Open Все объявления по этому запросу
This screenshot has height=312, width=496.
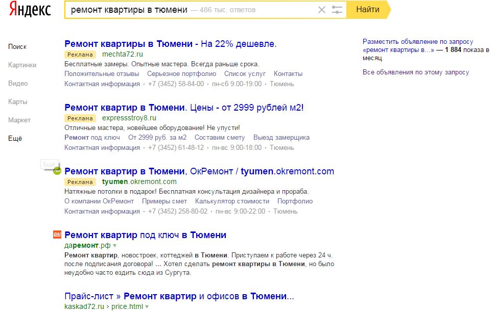click(x=416, y=72)
